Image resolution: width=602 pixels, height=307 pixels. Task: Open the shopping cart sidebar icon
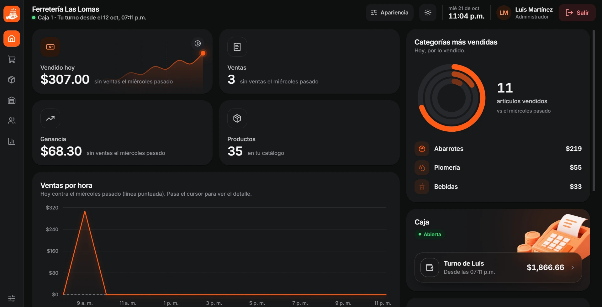pos(12,59)
